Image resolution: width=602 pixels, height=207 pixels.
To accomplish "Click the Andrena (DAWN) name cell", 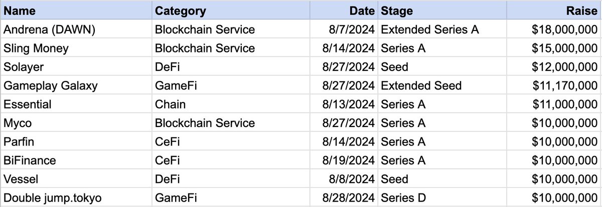I will [x=76, y=29].
